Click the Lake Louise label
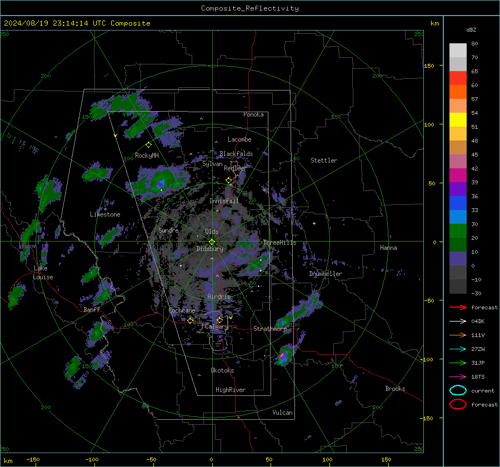The image size is (500, 467). pyautogui.click(x=43, y=273)
